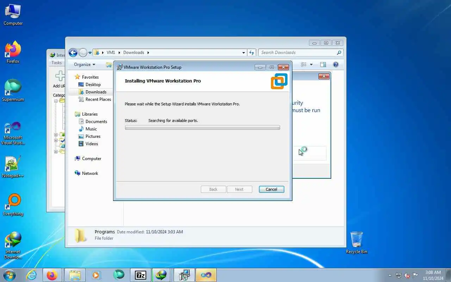Image resolution: width=451 pixels, height=282 pixels.
Task: Switch to Internet Download Manager on the taskbar
Action: [x=162, y=275]
